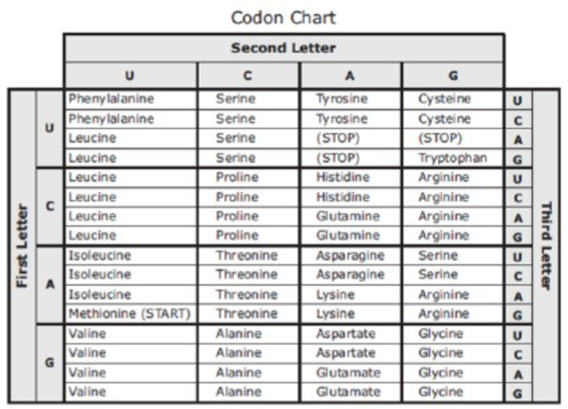
Task: Click first-letter row label C
Action: [50, 207]
